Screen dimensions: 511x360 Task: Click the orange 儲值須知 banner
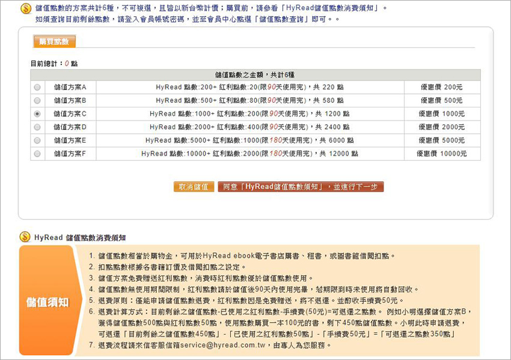[x=47, y=301]
